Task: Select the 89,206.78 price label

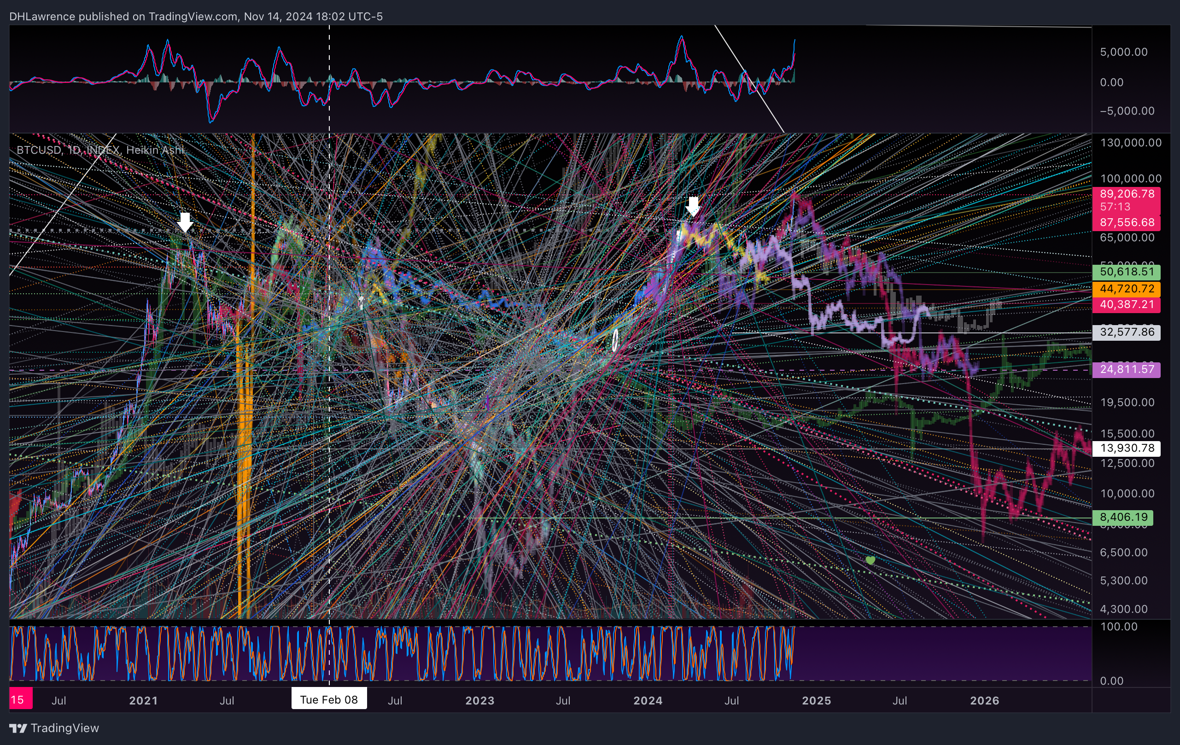Action: pyautogui.click(x=1127, y=194)
